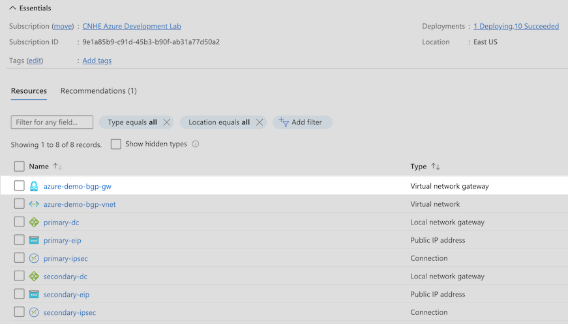Open the primary-eip resource
The width and height of the screenshot is (568, 324).
(x=63, y=241)
